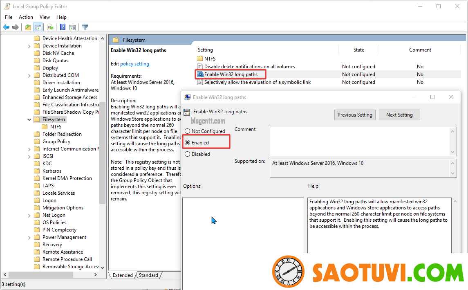Click the NTFS folder icon in settings list
The width and height of the screenshot is (468, 290).
[x=200, y=58]
